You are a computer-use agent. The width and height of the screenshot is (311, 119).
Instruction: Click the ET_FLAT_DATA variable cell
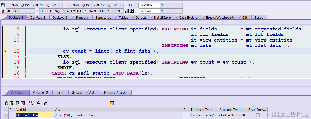pyautogui.click(x=35, y=115)
